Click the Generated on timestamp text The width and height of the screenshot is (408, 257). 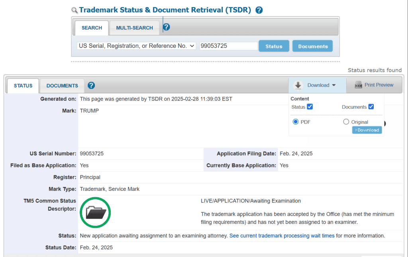click(156, 99)
